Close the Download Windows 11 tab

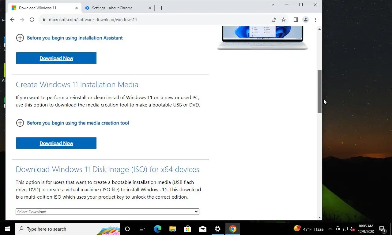(x=77, y=8)
